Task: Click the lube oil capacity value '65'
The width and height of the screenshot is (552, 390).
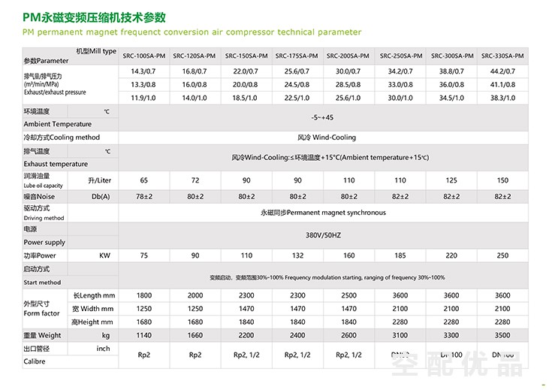Action: [144, 180]
